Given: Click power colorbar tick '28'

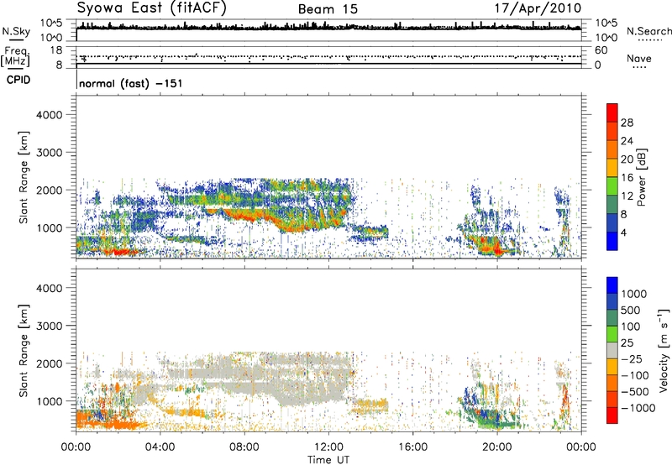Looking at the screenshot, I should [x=627, y=123].
